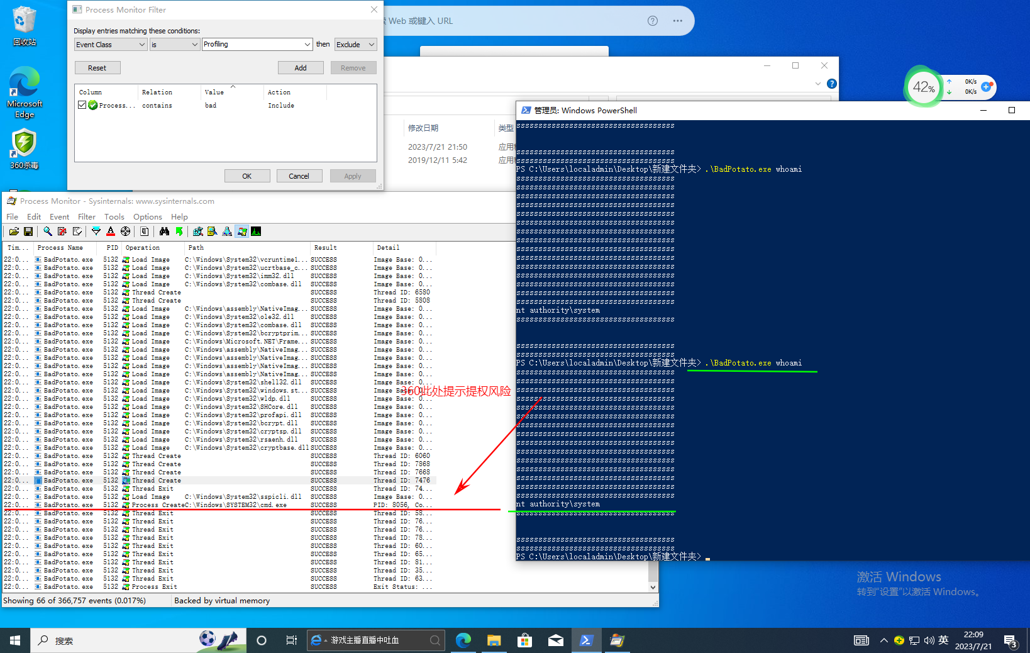
Task: Click the green Jump To Object icon
Action: [179, 232]
